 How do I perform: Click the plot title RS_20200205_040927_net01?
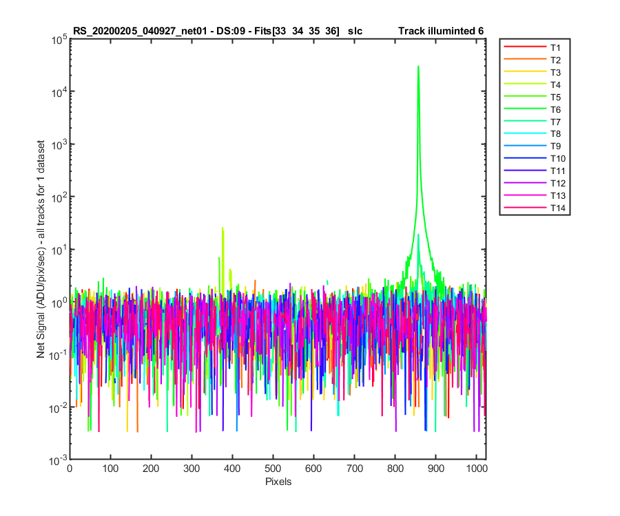click(140, 31)
